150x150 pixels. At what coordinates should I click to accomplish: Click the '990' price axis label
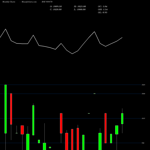point(143,143)
